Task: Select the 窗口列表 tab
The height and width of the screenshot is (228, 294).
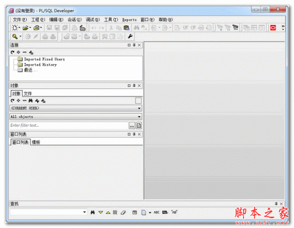Action: coord(20,142)
